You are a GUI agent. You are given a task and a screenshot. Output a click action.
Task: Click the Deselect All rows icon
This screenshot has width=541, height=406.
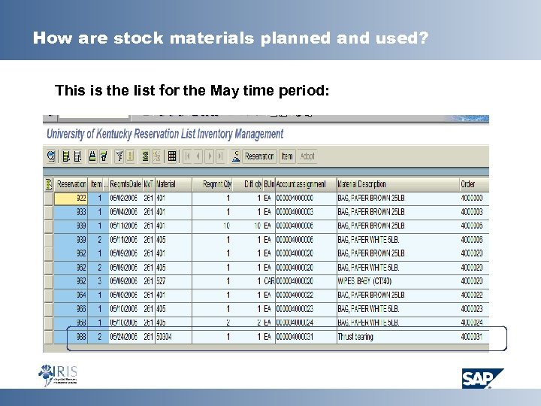[77, 156]
